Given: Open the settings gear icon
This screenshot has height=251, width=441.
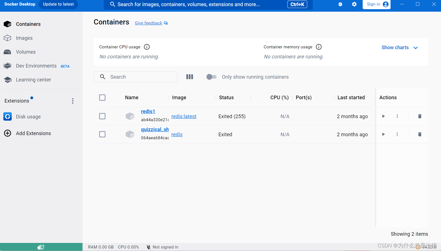Looking at the screenshot, I should (354, 4).
